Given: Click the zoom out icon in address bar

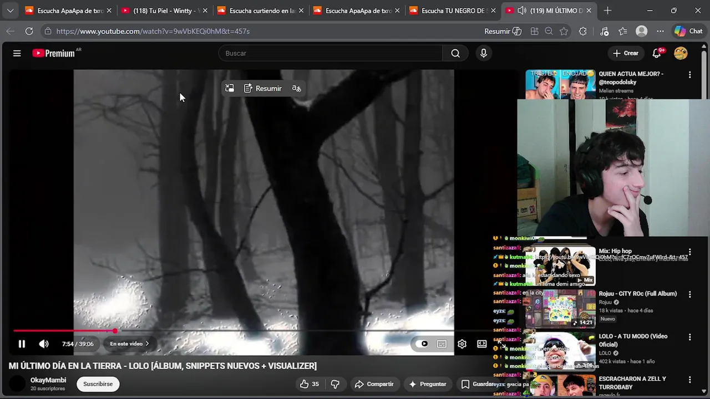Looking at the screenshot, I should tap(549, 32).
